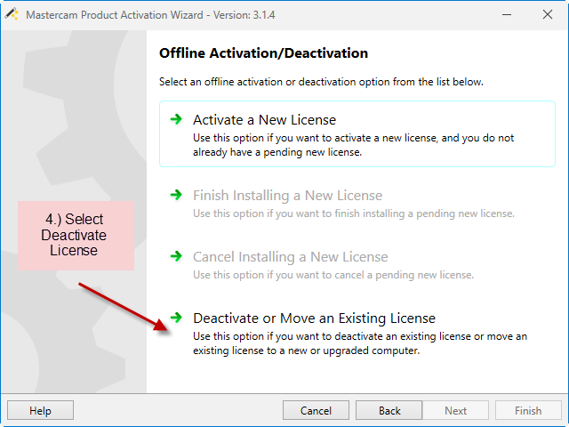Close the Activation Wizard window
Viewport: 569px width, 427px height.
tap(548, 14)
